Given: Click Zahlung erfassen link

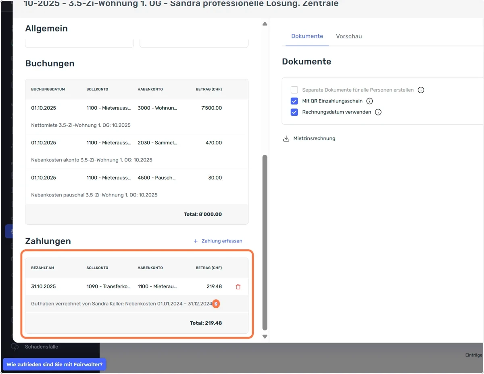Looking at the screenshot, I should (222, 241).
